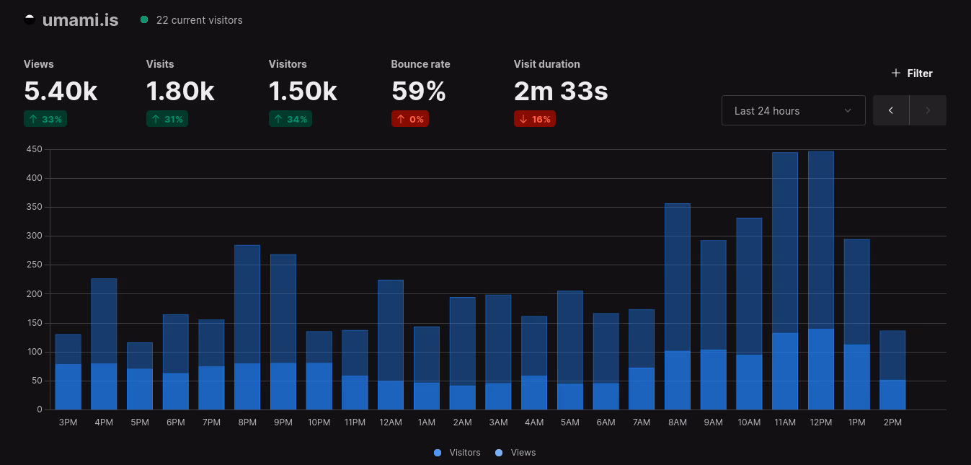Open the Filter button

912,73
